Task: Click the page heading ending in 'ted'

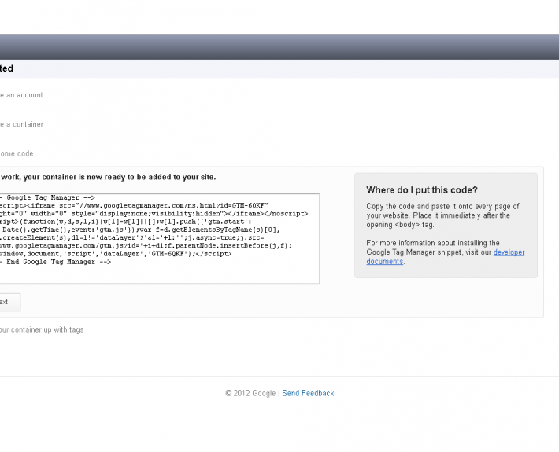Action: 7,69
